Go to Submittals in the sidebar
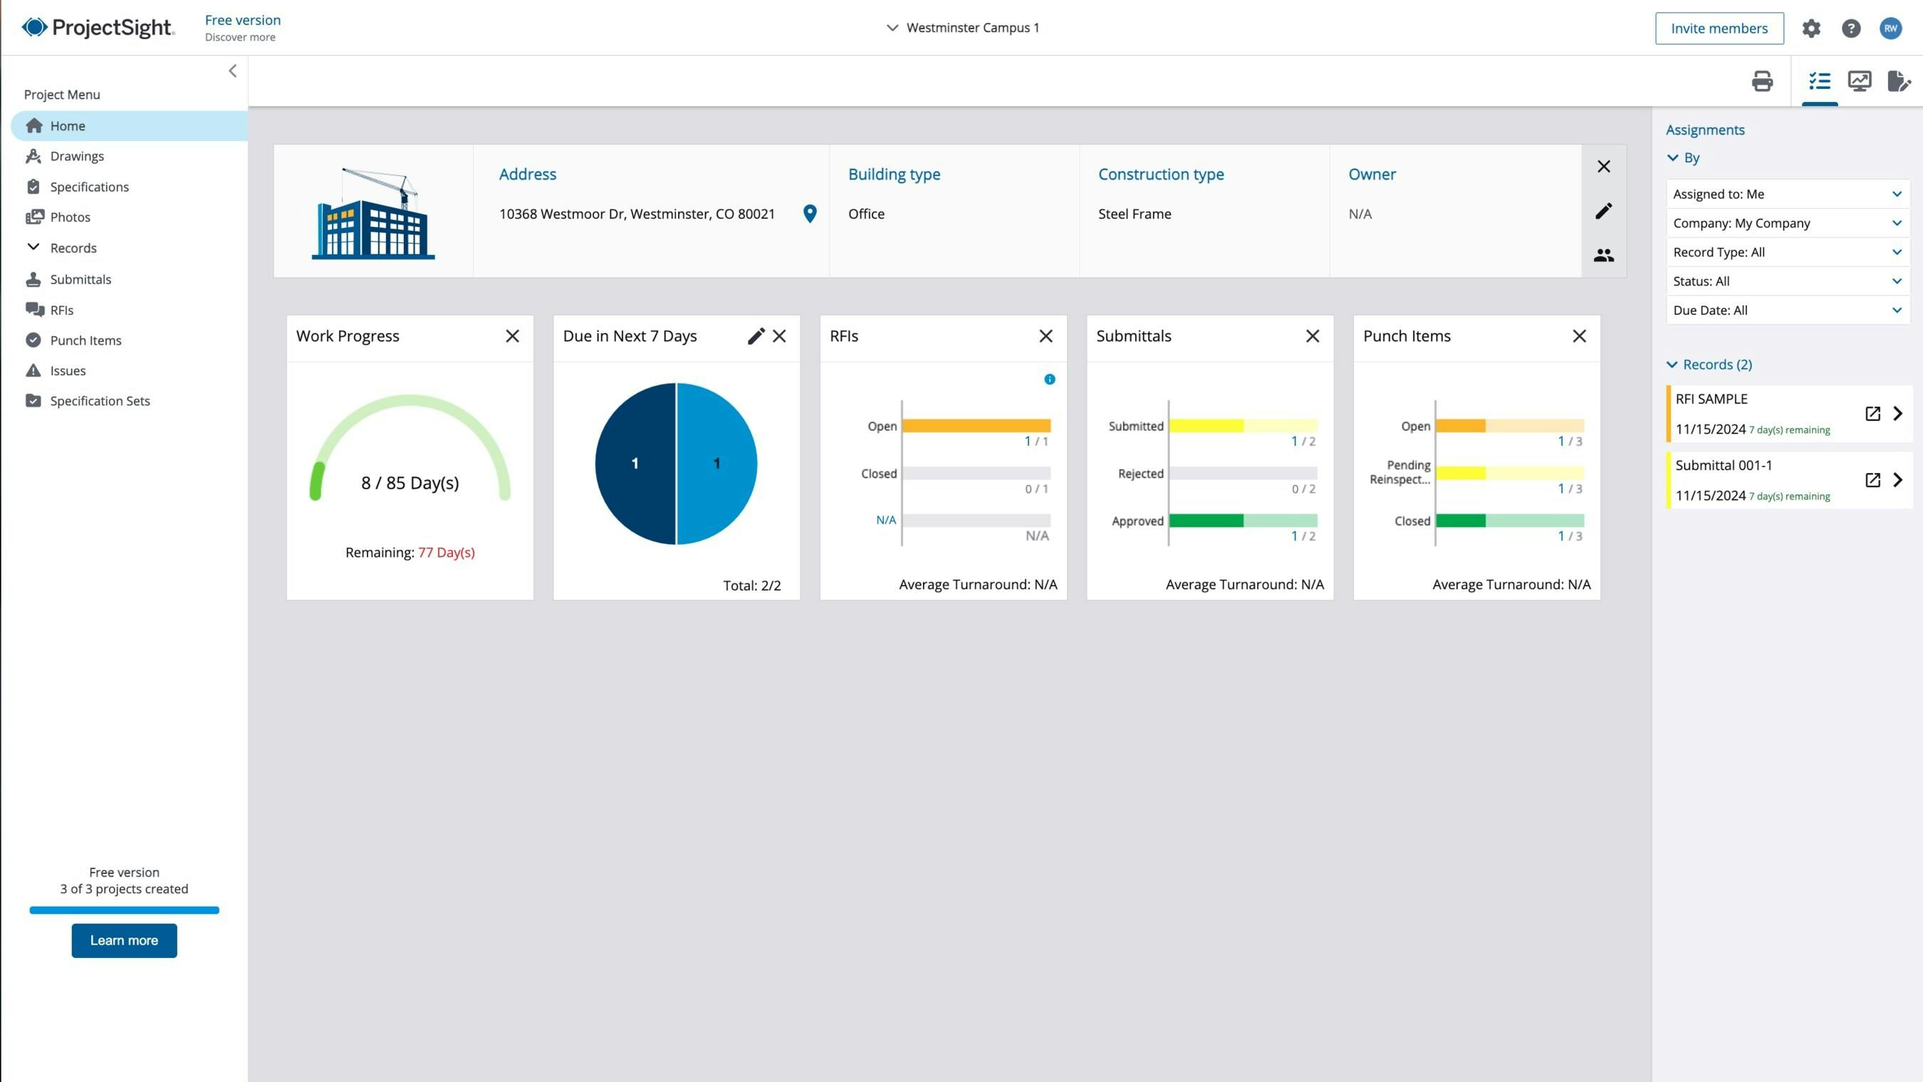1923x1082 pixels. (x=79, y=279)
